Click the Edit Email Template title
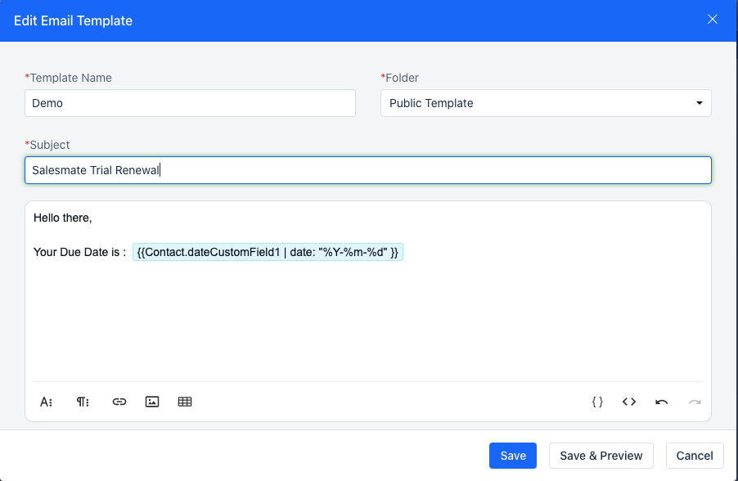The width and height of the screenshot is (738, 481). (73, 20)
